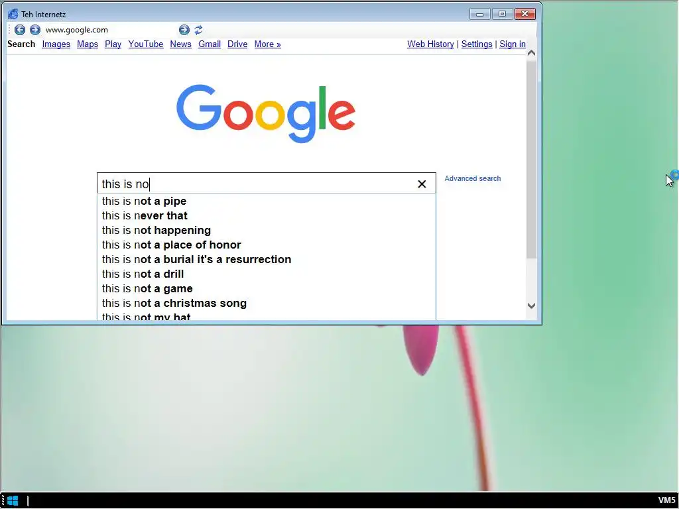
Task: Click the VM5 label on the taskbar
Action: (667, 501)
